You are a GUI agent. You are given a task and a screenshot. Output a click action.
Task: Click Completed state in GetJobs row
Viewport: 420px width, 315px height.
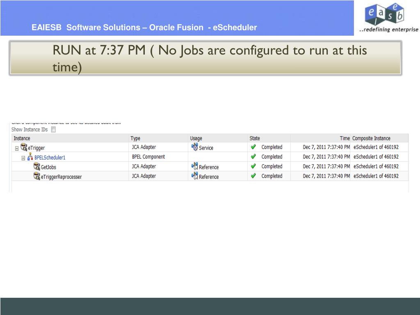(272, 167)
